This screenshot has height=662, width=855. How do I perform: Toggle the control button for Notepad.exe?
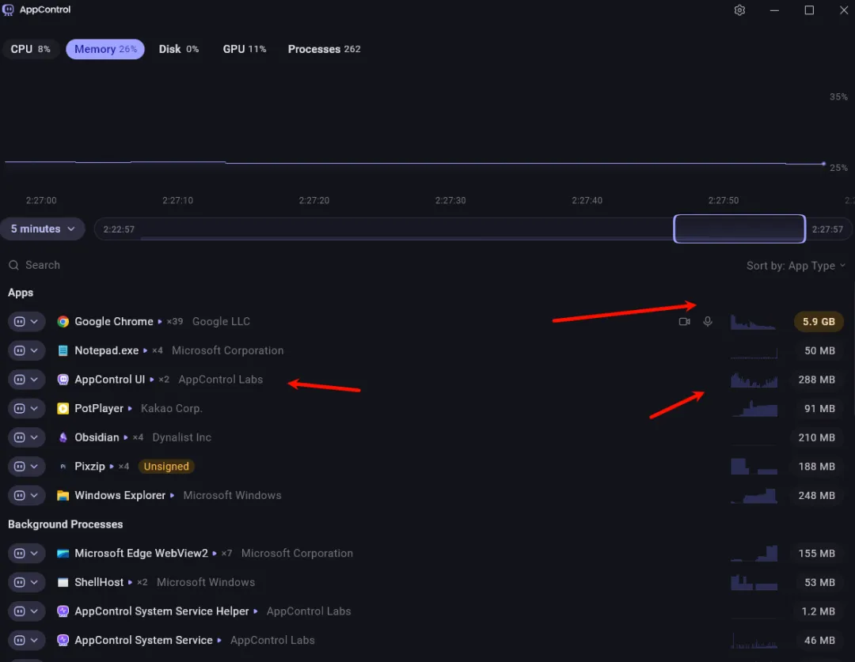tap(20, 350)
